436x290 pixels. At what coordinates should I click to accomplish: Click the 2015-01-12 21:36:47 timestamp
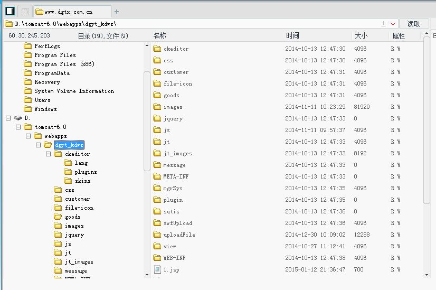click(x=315, y=269)
